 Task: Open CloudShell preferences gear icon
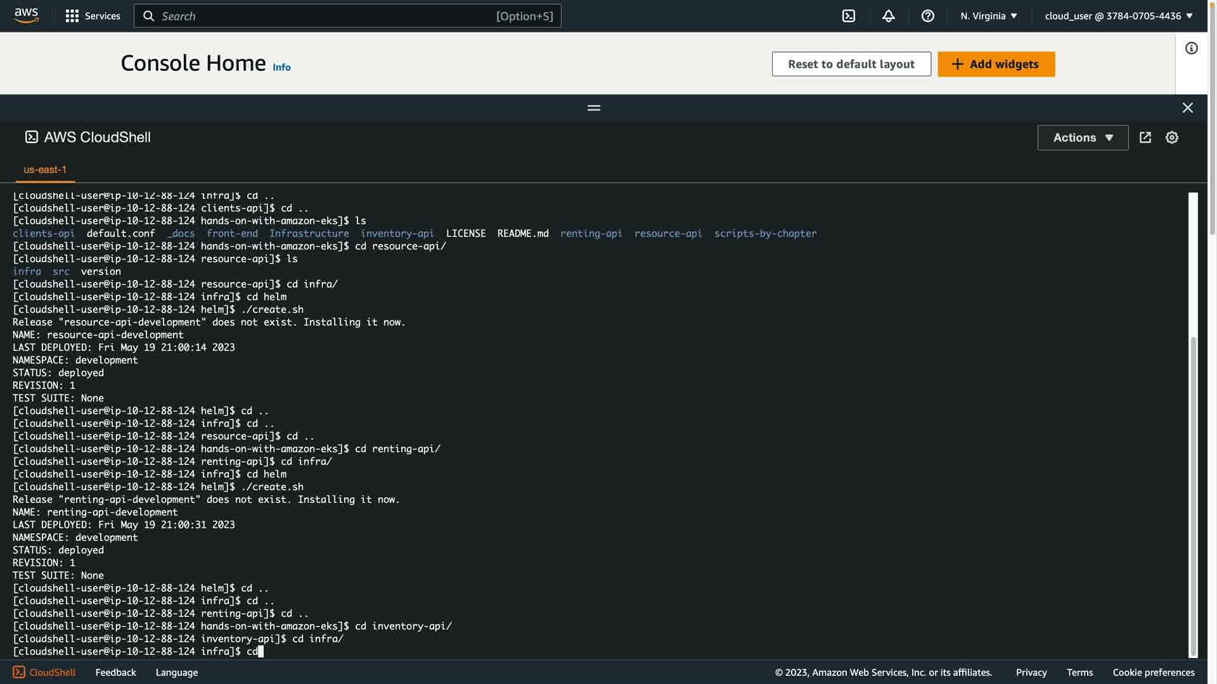pyautogui.click(x=1171, y=137)
